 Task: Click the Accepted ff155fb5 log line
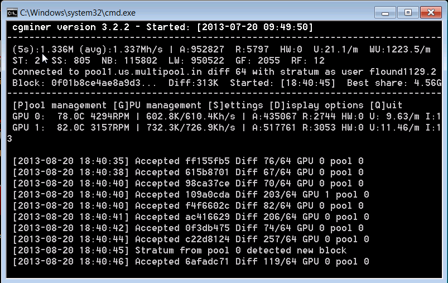[x=187, y=161]
